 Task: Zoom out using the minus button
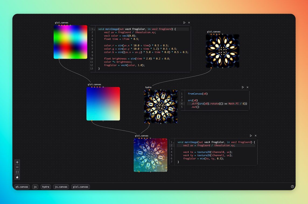[x=17, y=167]
